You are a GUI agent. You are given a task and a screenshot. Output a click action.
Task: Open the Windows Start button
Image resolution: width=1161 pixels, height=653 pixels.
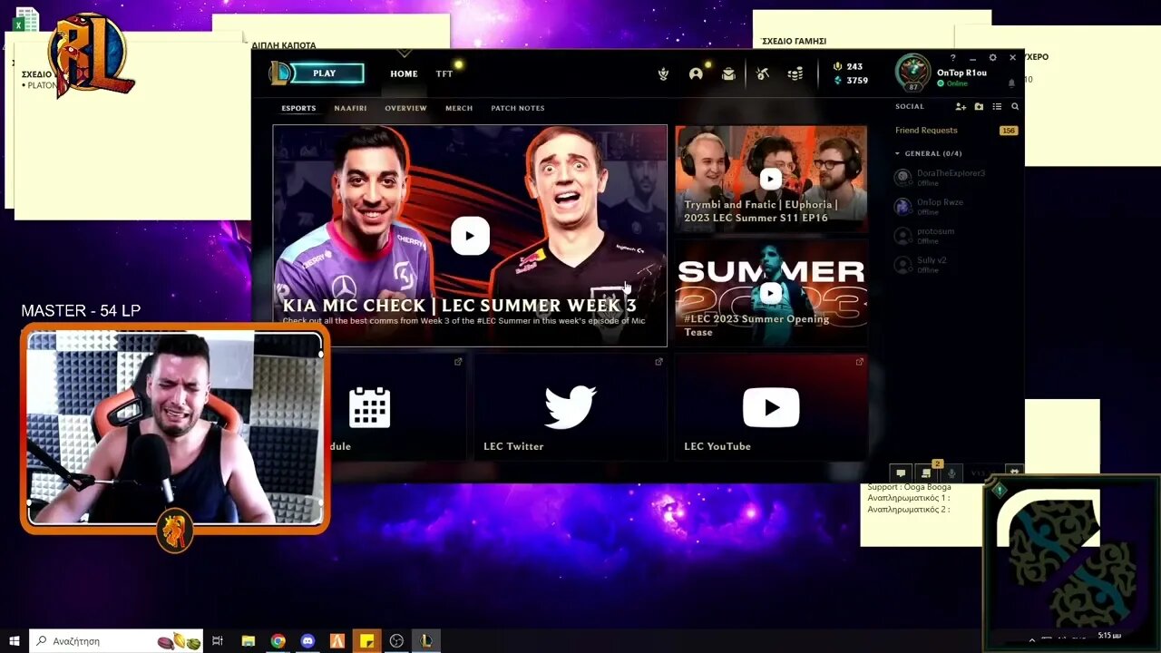pyautogui.click(x=15, y=641)
